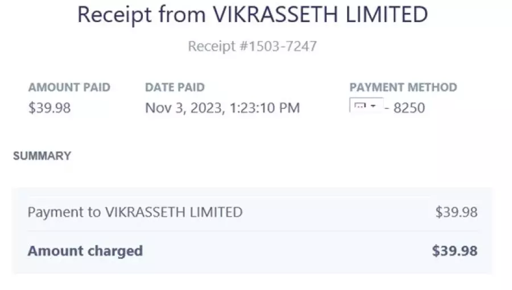Select the $39.98 value under Amount Paid
The height and width of the screenshot is (290, 512).
point(49,108)
